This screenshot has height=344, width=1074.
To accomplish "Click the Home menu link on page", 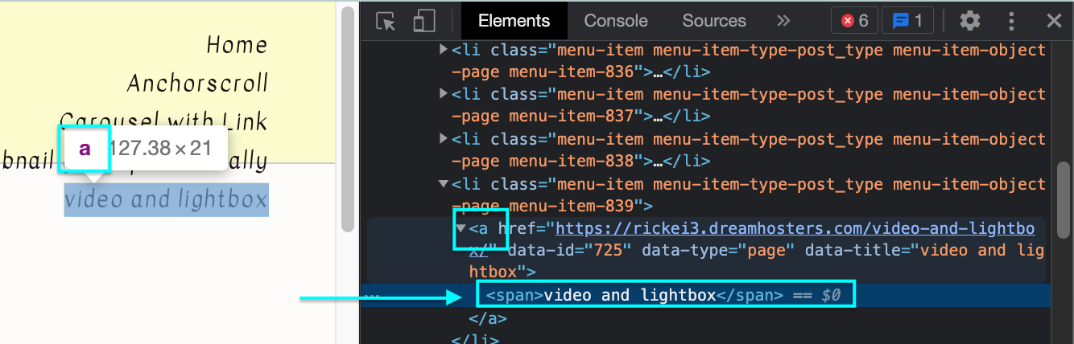I will pyautogui.click(x=236, y=45).
